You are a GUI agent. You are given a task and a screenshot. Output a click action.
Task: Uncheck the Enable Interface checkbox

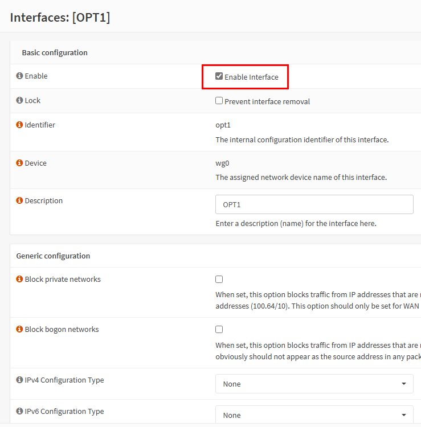click(x=219, y=76)
